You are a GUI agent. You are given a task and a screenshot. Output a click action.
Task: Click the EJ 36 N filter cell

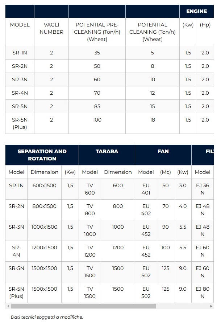click(203, 189)
